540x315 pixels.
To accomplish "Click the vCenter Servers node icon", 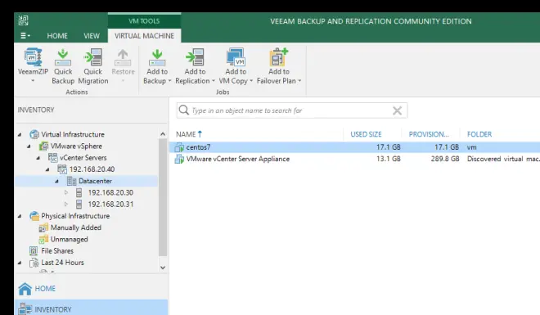I will click(x=52, y=158).
